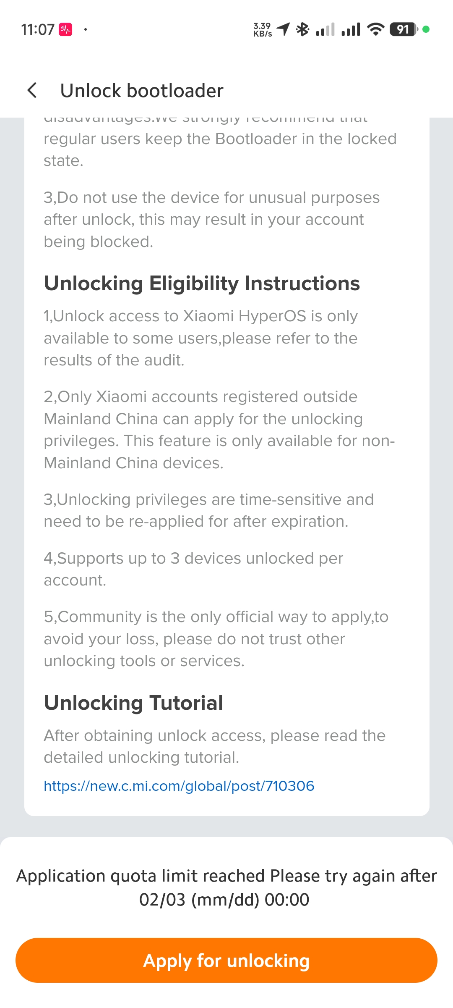Tap the Unlock bootloader page title
453x1008 pixels.
coord(142,91)
